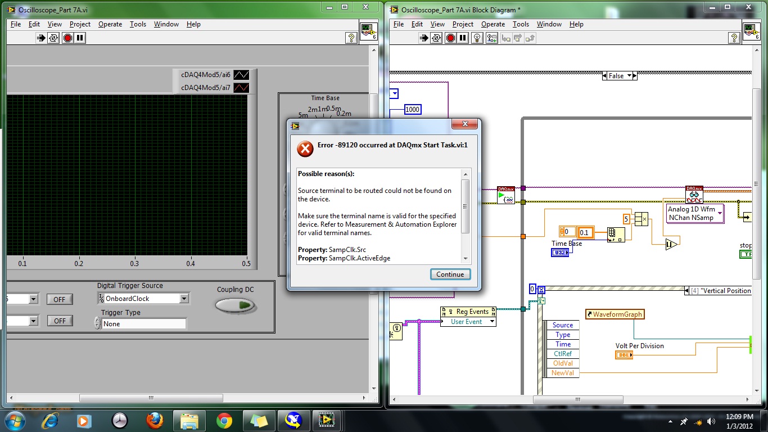768x432 pixels.
Task: Open Window menu in front panel window
Action: click(x=166, y=24)
